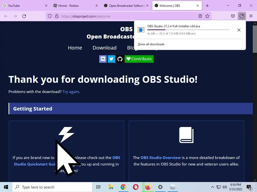The height and width of the screenshot is (192, 257).
Task: Click the volume speaker tray icon
Action: (225, 187)
